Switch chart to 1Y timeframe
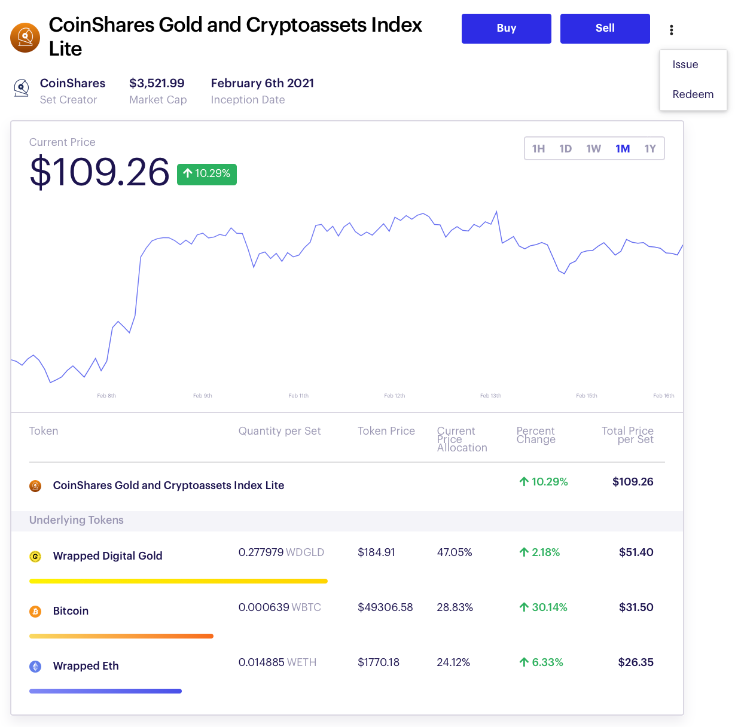Viewport: 738px width, 727px height. click(650, 148)
